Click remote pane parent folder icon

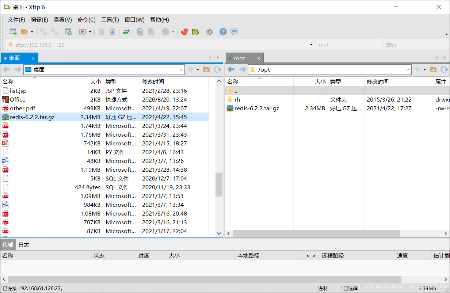point(433,69)
